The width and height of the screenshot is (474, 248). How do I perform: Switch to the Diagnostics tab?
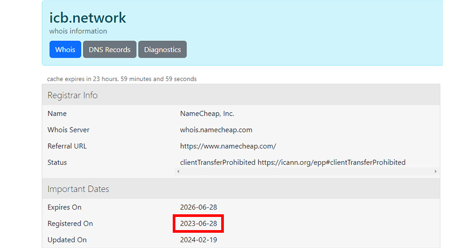coord(162,49)
